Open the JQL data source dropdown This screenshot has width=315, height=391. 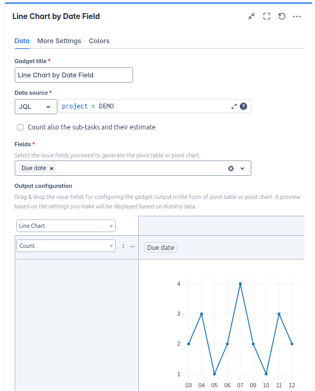coord(36,107)
